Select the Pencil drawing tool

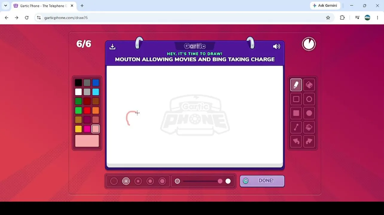click(x=296, y=85)
